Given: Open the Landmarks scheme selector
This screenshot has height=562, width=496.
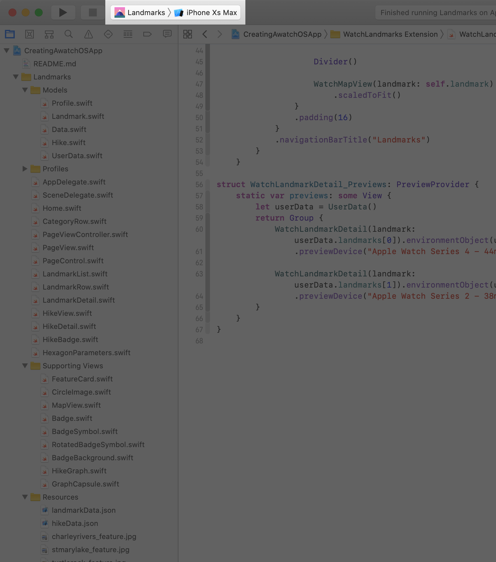Looking at the screenshot, I should [x=140, y=12].
